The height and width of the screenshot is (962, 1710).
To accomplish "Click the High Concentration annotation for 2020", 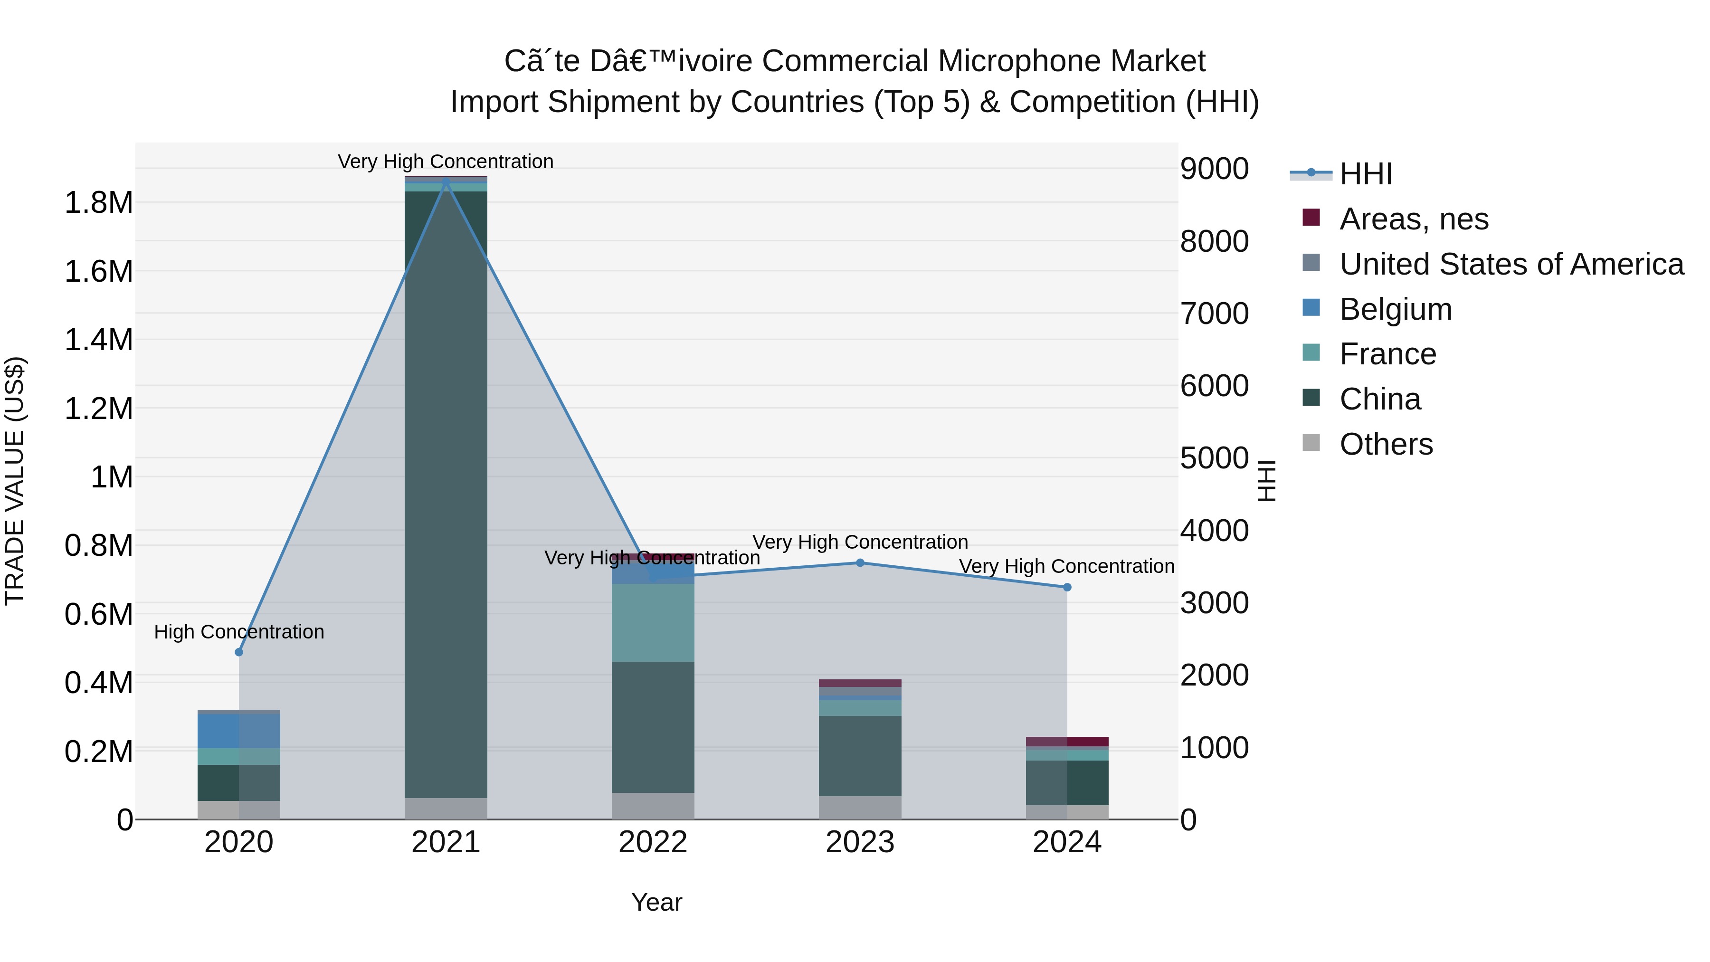I will tap(239, 632).
